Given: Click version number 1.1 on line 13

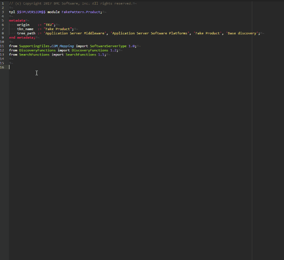Looking at the screenshot, I should (101, 54).
